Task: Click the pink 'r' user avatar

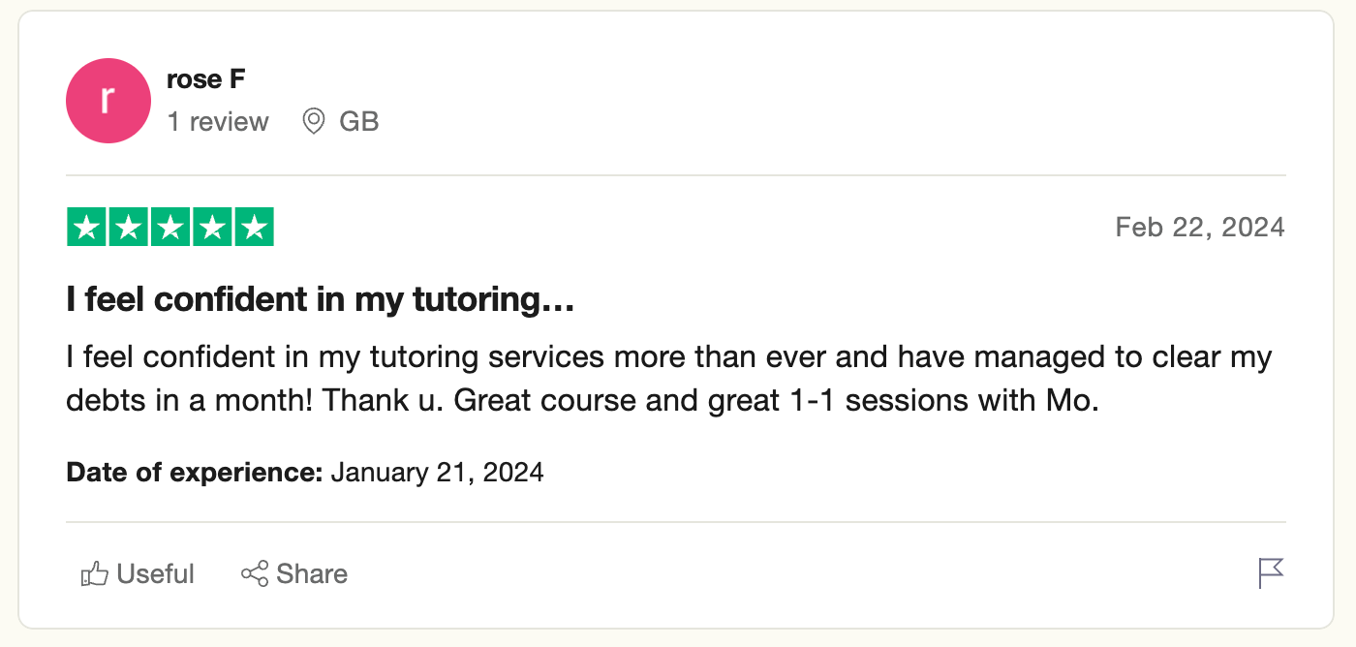Action: (x=108, y=101)
